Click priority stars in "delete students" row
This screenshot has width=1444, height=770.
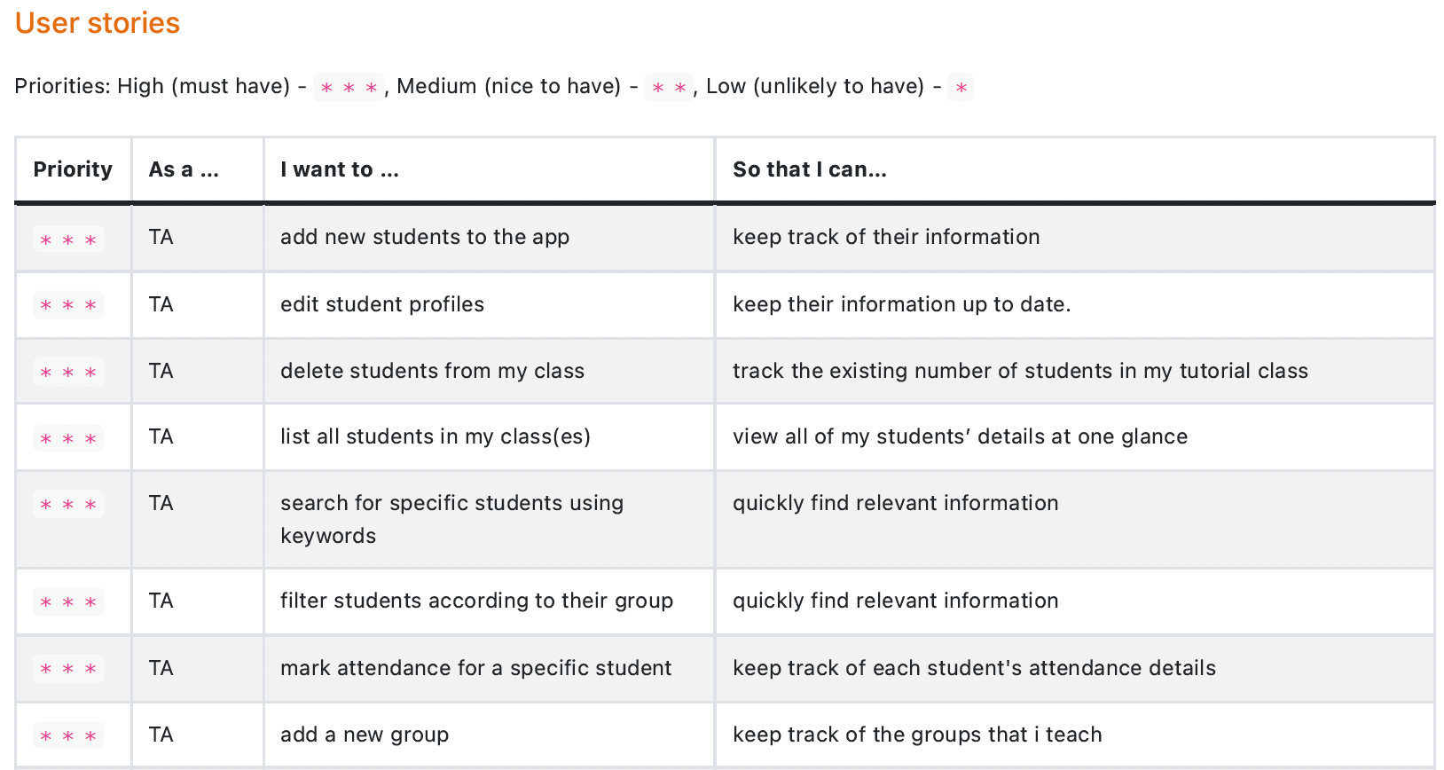68,372
